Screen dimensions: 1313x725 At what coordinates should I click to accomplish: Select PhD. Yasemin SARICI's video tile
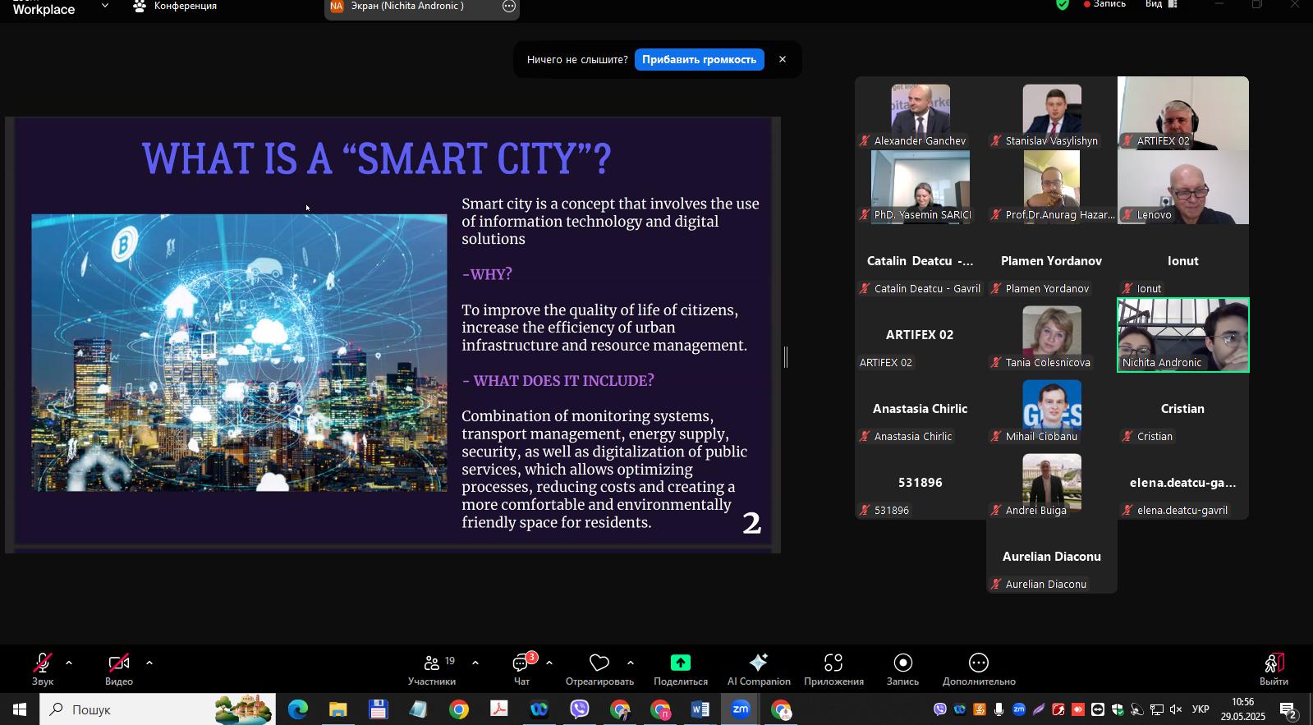tap(920, 187)
